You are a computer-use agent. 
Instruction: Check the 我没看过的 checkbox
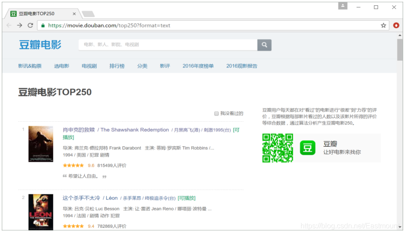coord(216,114)
